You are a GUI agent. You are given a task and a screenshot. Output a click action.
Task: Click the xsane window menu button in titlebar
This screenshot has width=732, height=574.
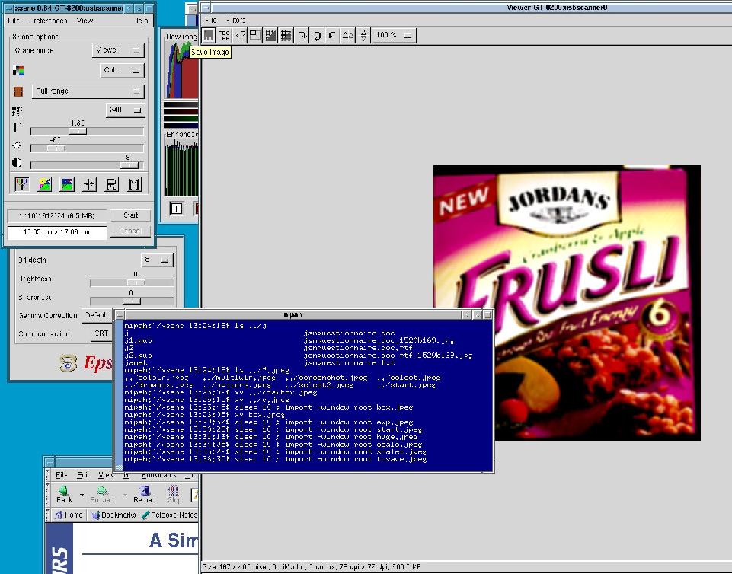coord(10,8)
